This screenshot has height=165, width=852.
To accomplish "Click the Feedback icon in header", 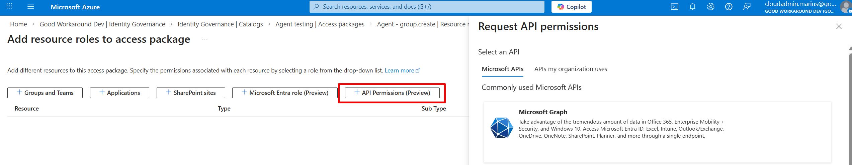I will [747, 7].
